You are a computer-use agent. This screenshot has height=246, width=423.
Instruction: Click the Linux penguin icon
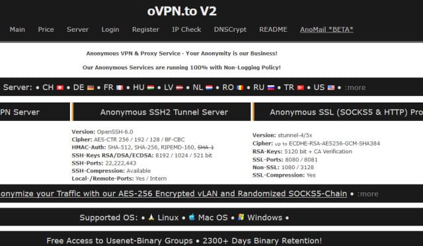[x=151, y=217]
